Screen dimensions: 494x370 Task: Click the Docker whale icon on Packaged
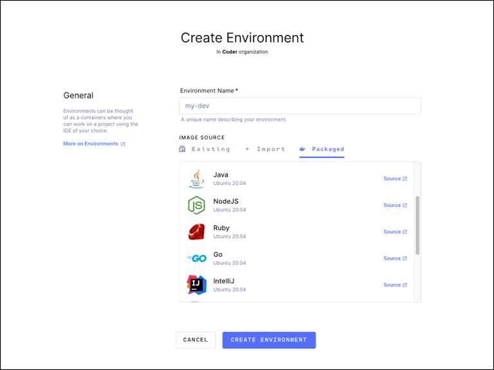[x=302, y=149]
